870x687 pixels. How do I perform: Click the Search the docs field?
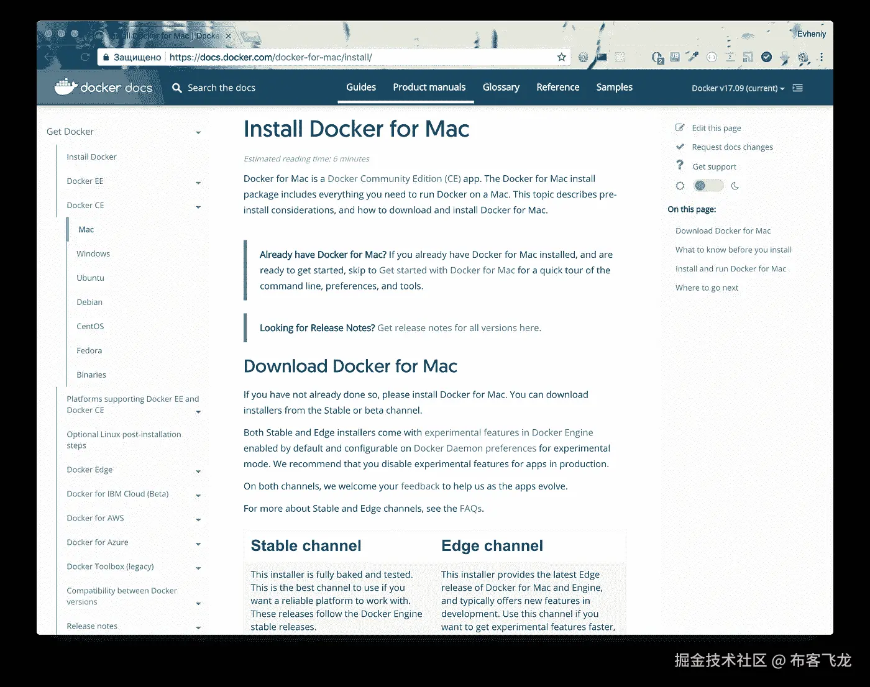pyautogui.click(x=221, y=88)
